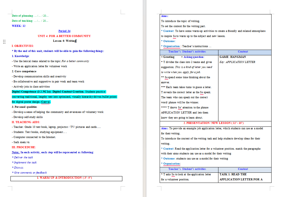282x197 pixels.
Task: Click 'Develop self-study skills' line
Action: pyautogui.click(x=27, y=117)
